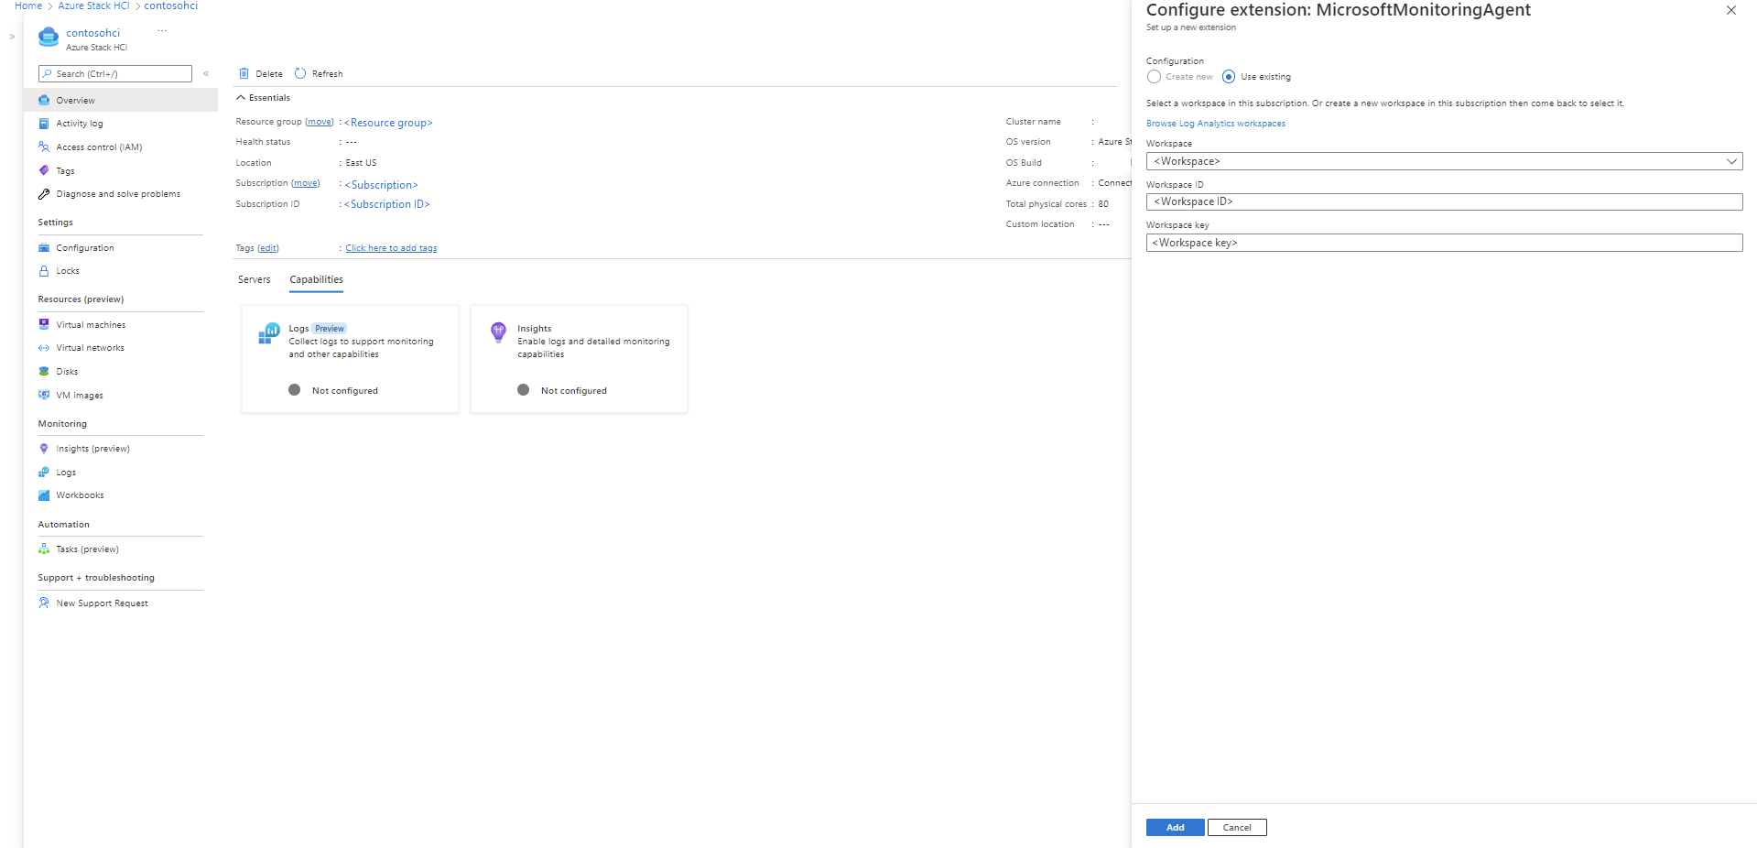Open the <Subscription ID> link
Image resolution: width=1757 pixels, height=848 pixels.
(386, 204)
